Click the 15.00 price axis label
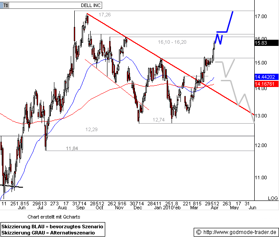 [261, 63]
